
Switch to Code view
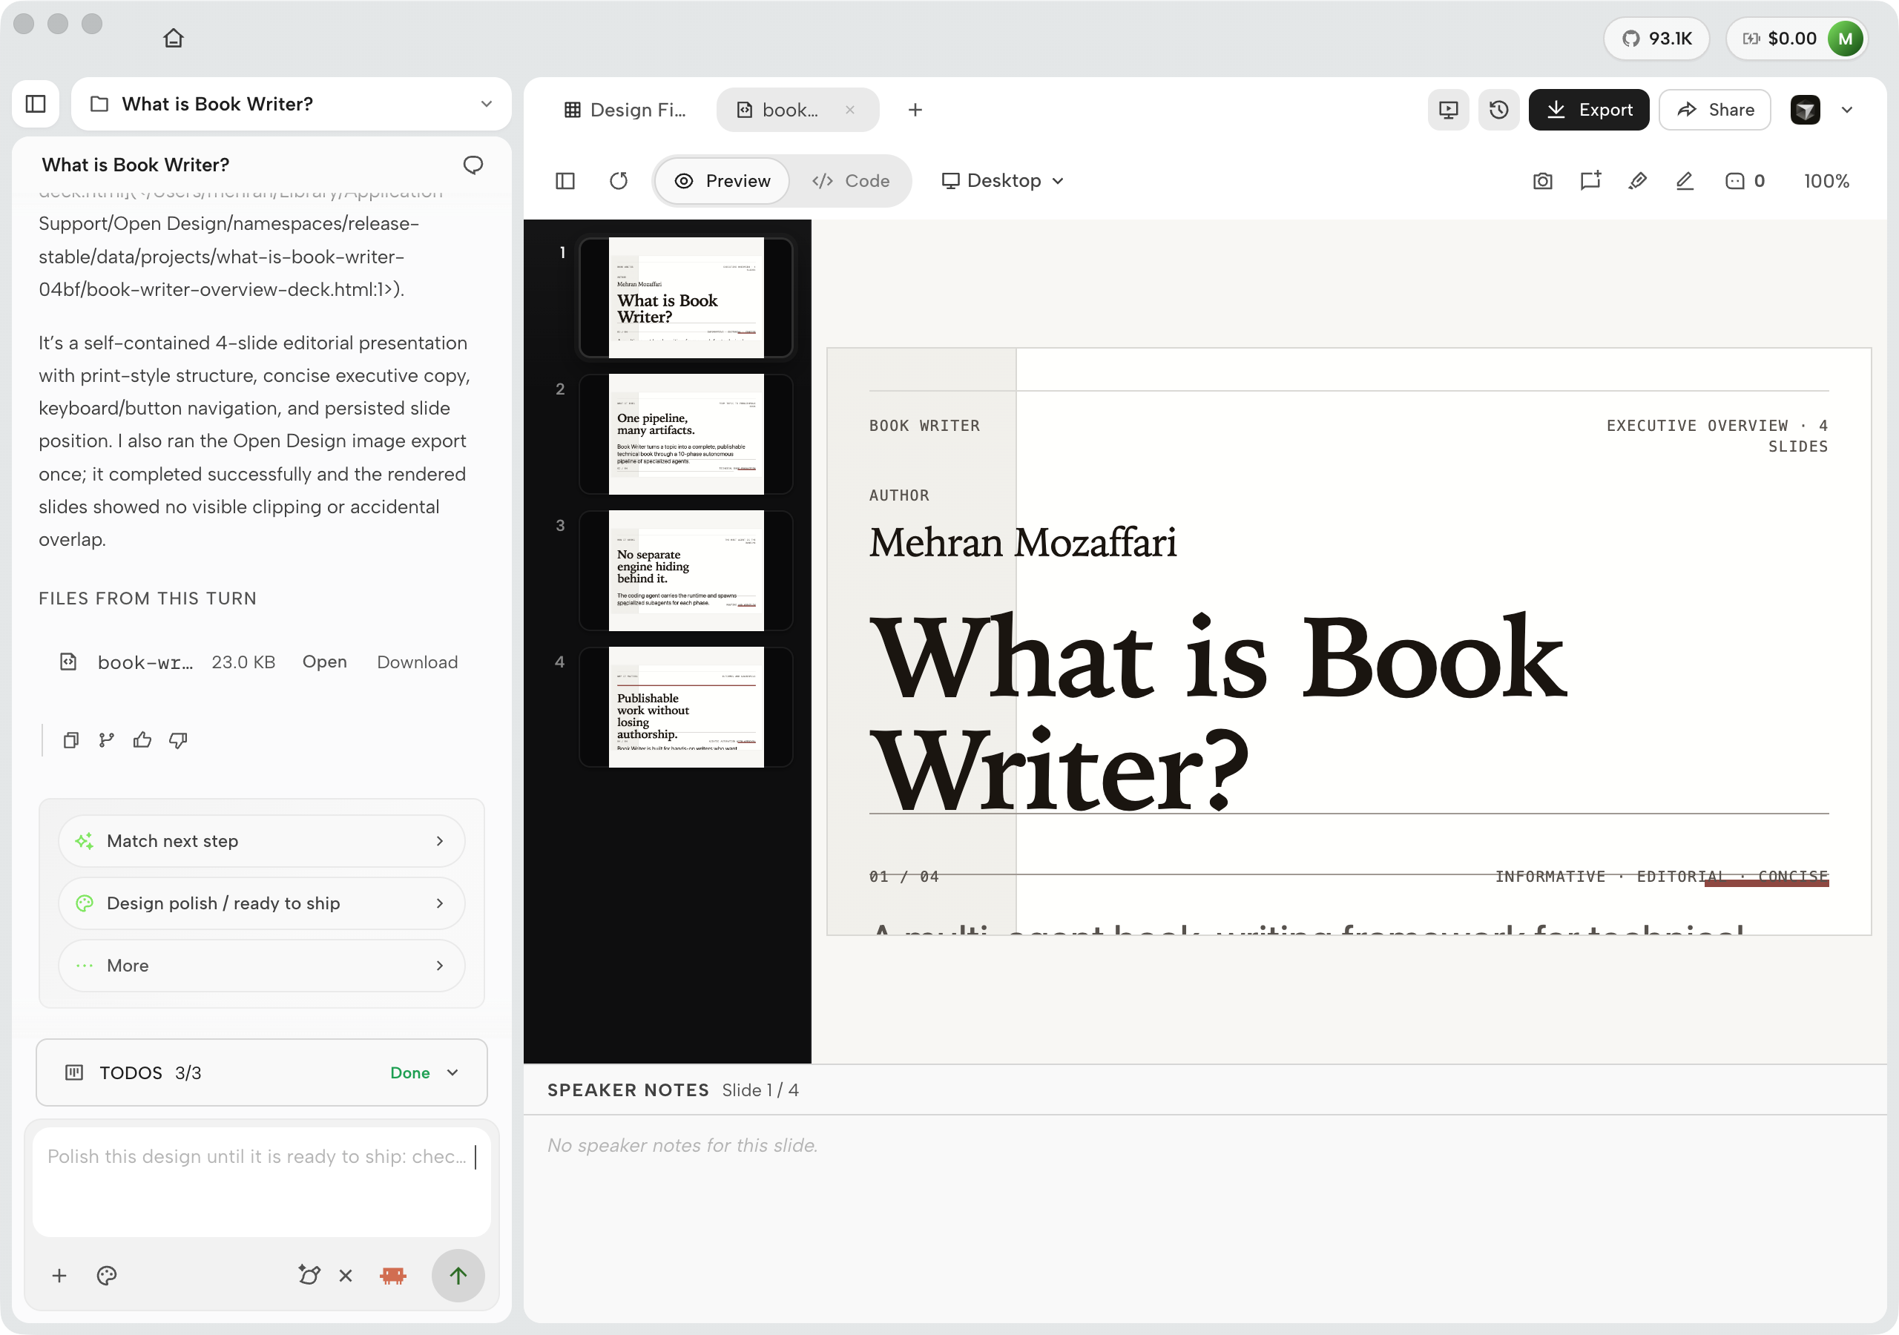[850, 181]
